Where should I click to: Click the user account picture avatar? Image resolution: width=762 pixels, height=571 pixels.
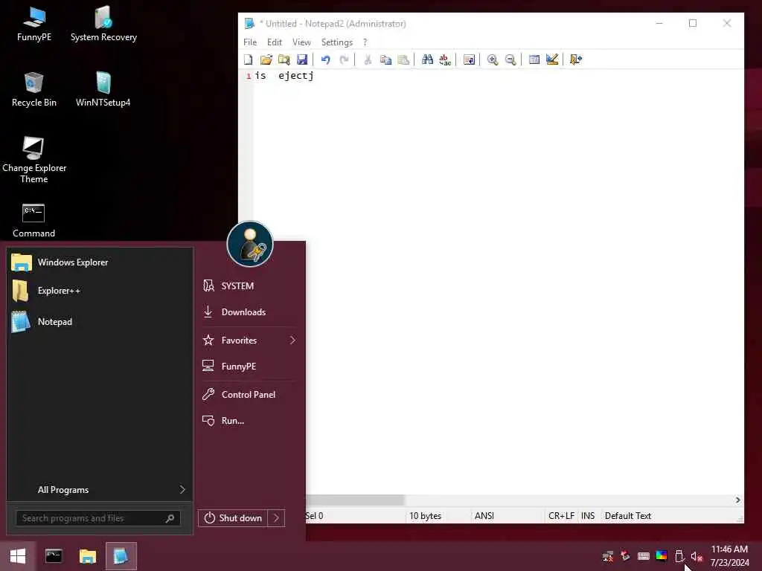250,244
